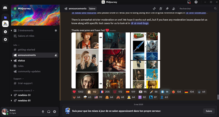Open the Midjourney server dropdown chevron
219x117 pixels.
click(56, 8)
